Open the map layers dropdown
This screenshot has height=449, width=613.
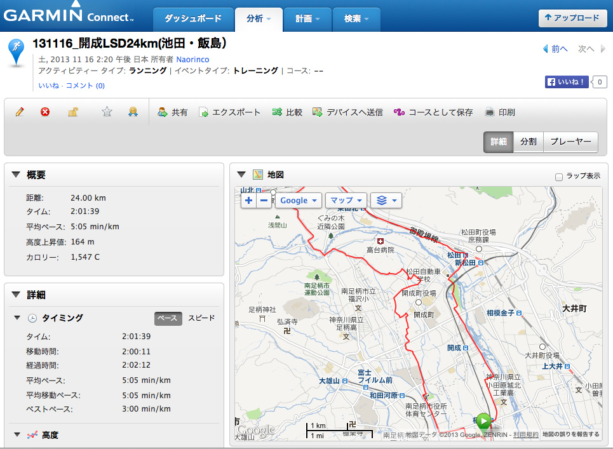pyautogui.click(x=386, y=201)
